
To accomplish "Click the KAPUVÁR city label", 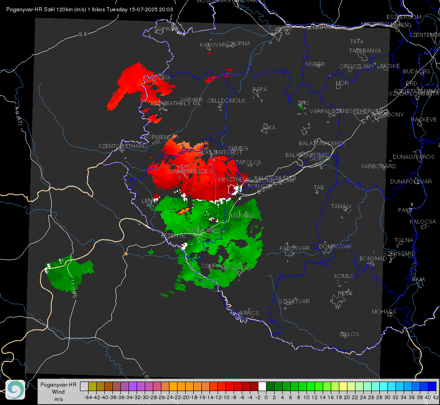I will click(214, 45).
